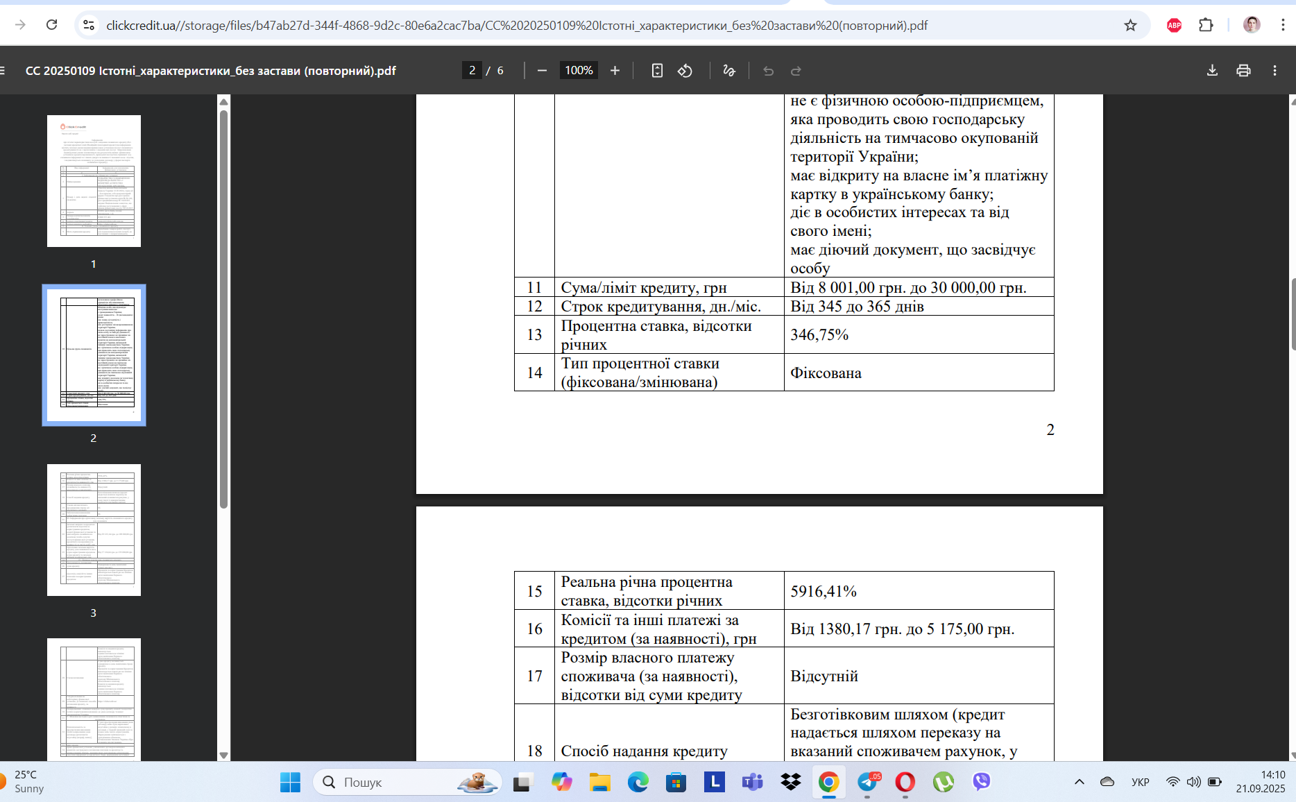
Task: Open Wi-Fi network settings tray icon
Action: [1173, 782]
